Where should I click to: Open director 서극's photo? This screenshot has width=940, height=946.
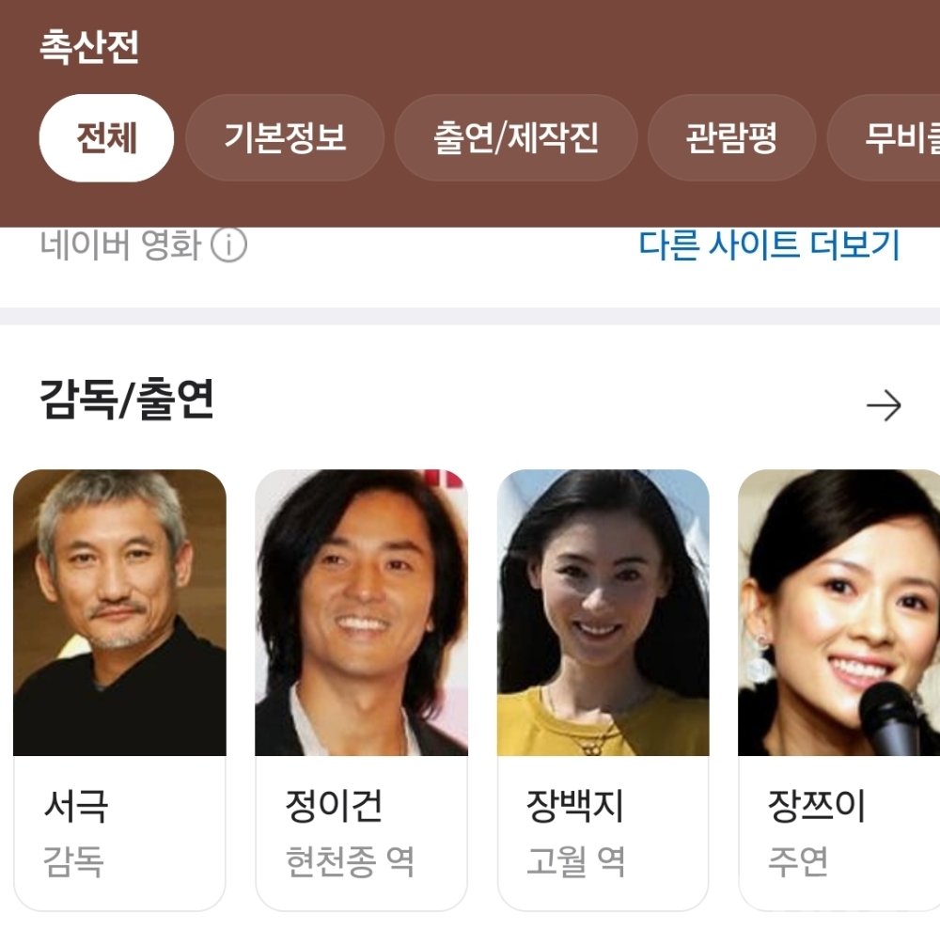tap(120, 612)
